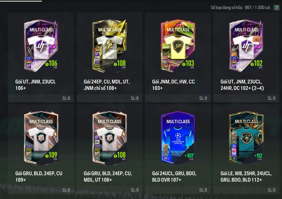Click SL:9 quantity bar under 103+ pack
This screenshot has width=282, height=199.
[178, 98]
